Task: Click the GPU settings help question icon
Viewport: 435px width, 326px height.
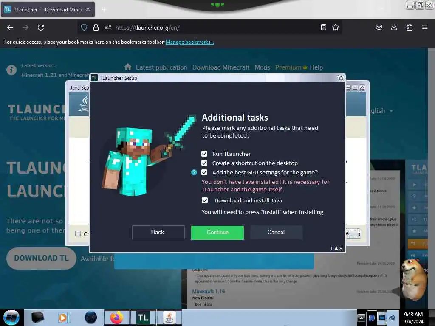Action: 194,172
